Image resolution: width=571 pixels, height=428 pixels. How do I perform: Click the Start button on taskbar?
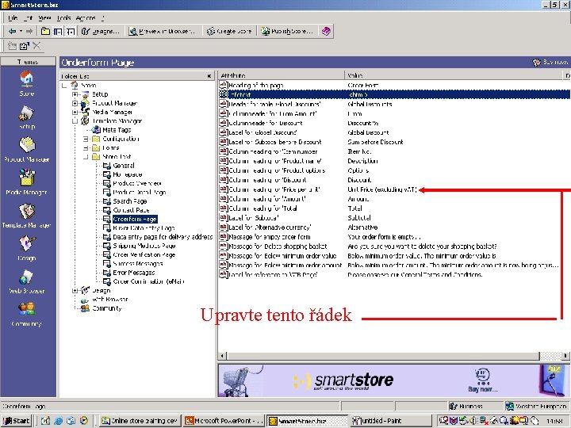(x=17, y=421)
